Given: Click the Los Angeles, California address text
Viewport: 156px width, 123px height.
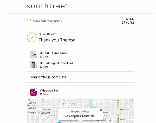Looking at the screenshot, I should click(80, 116).
